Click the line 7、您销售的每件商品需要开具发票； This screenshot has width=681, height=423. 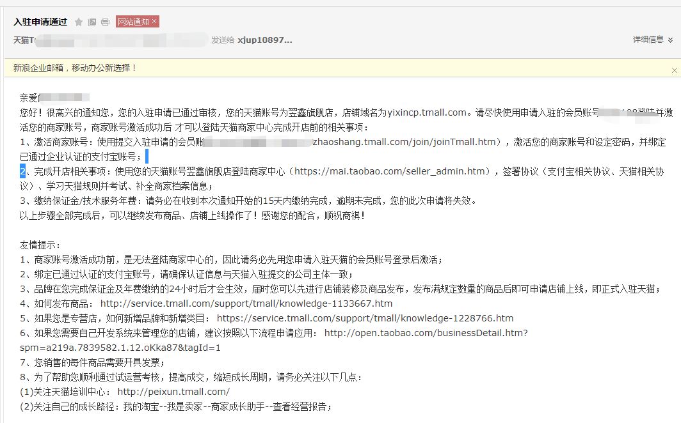tap(93, 363)
